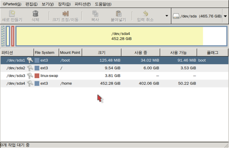Select the /dev/sda4 block in disk map
This screenshot has width=229, height=148.
point(121,36)
